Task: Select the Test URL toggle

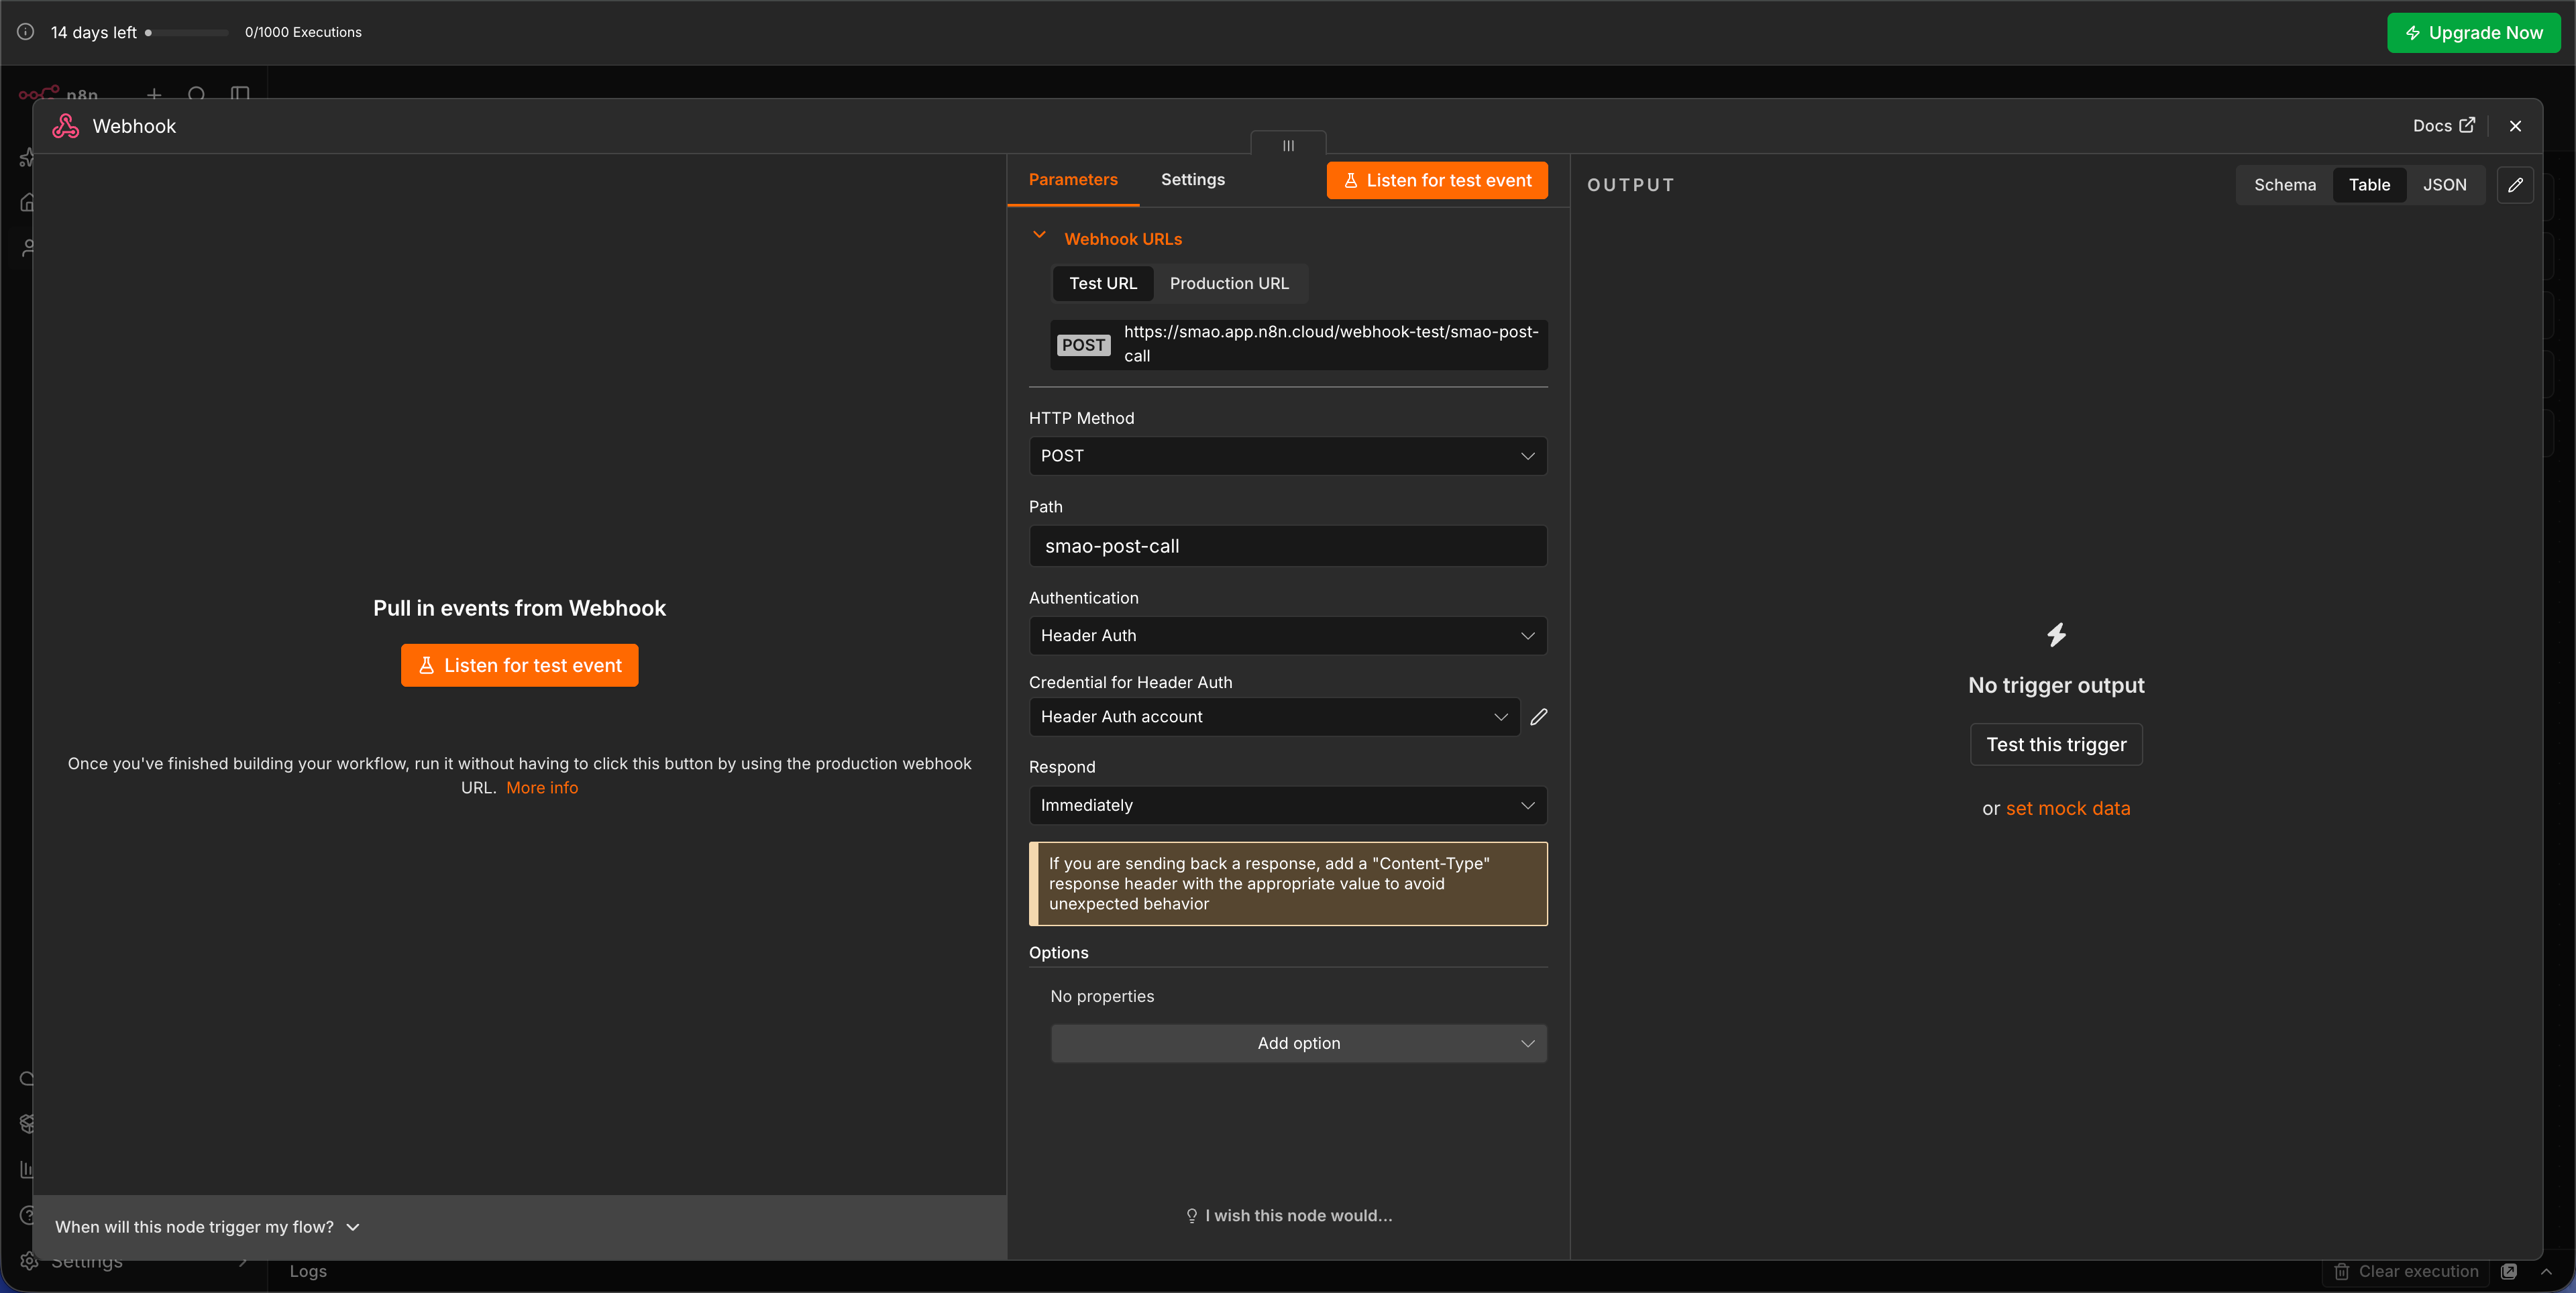Action: (x=1103, y=283)
